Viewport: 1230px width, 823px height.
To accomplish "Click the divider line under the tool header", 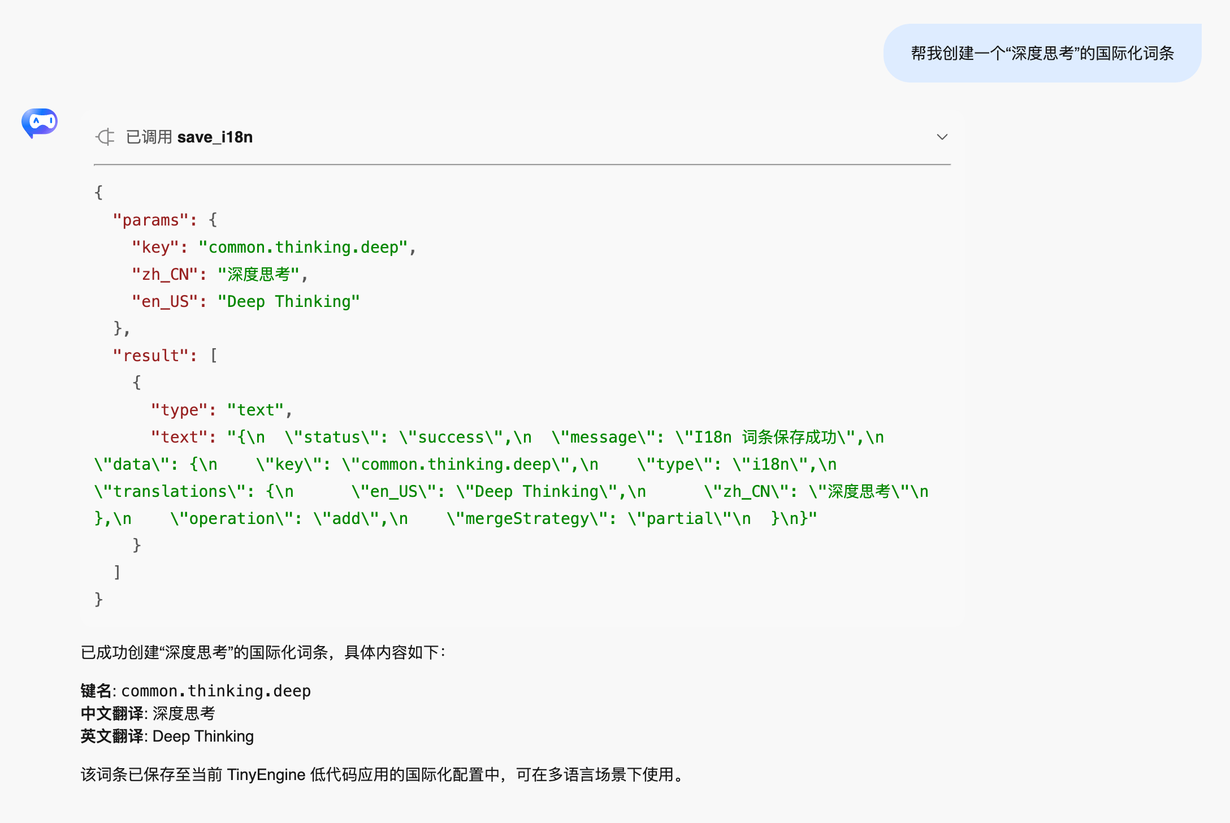I will click(x=521, y=164).
